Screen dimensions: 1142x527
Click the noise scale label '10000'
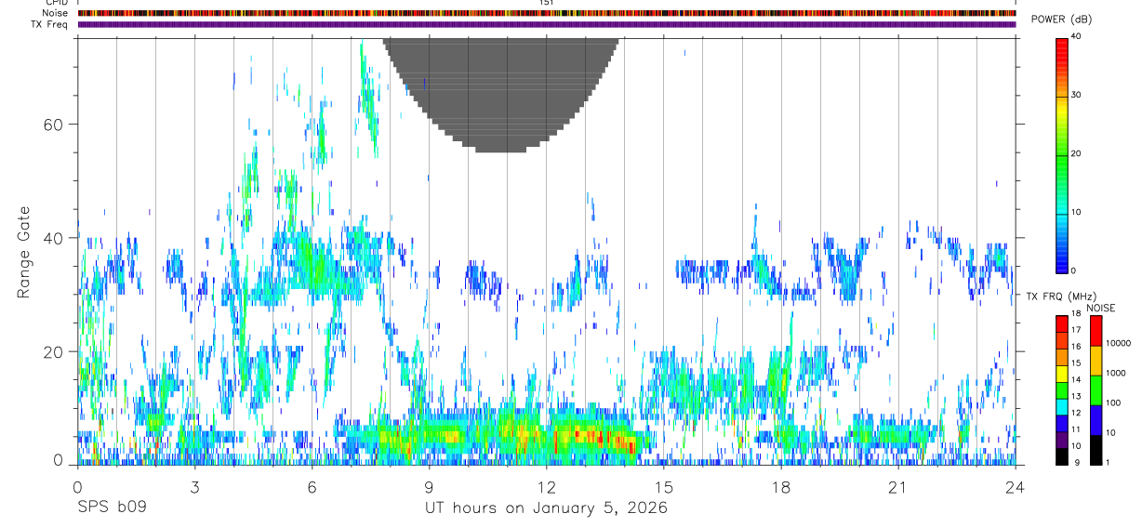(1117, 343)
